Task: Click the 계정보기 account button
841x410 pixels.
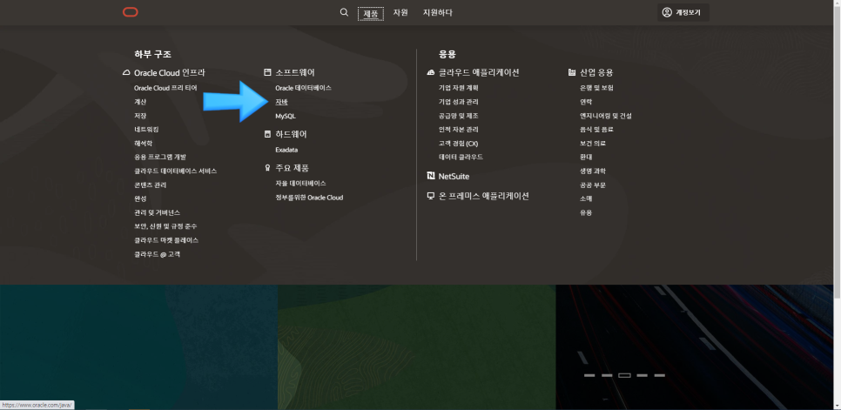Action: (x=683, y=12)
